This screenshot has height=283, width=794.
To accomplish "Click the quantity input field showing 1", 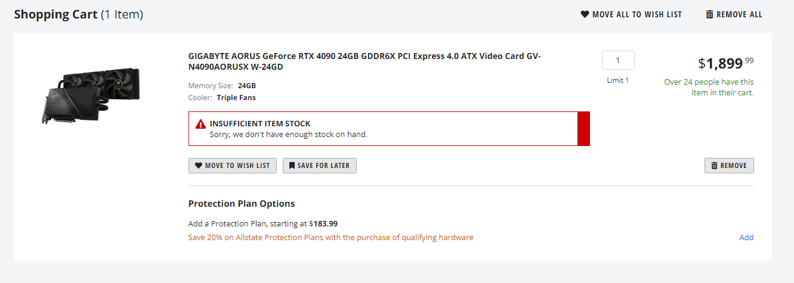I will click(618, 60).
